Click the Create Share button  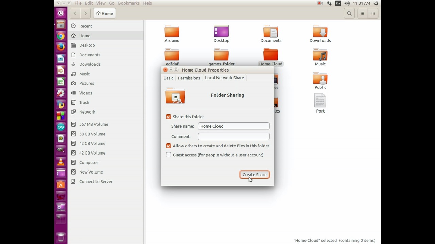pyautogui.click(x=254, y=175)
